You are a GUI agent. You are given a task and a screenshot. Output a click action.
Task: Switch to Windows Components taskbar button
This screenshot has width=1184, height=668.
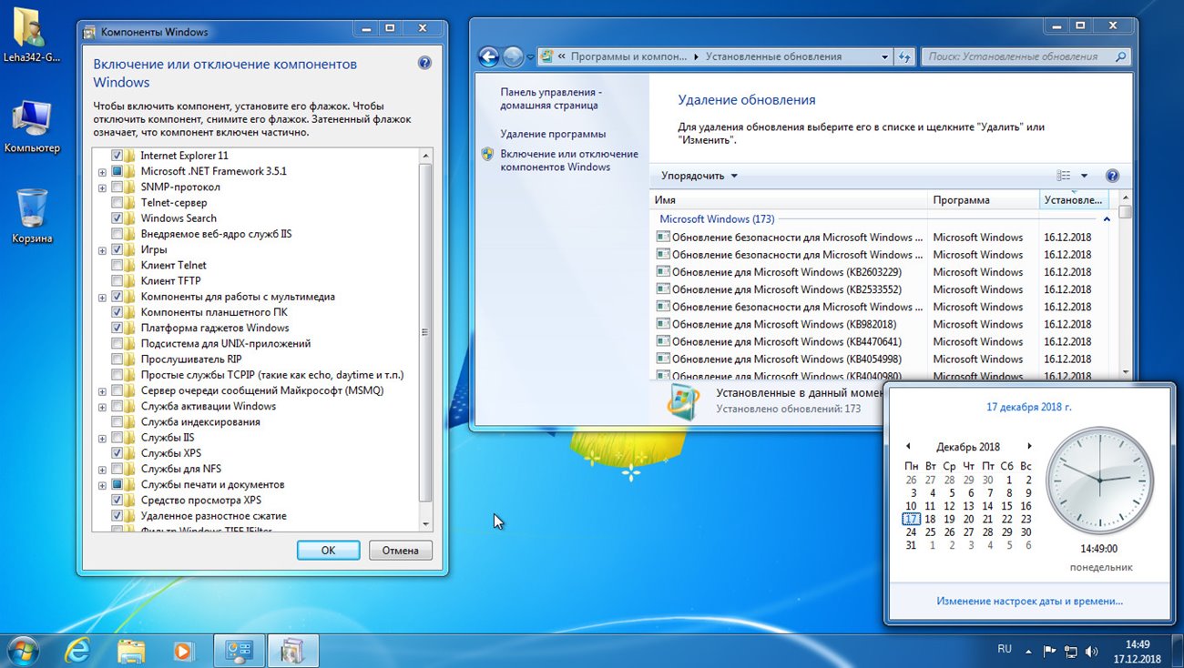293,651
